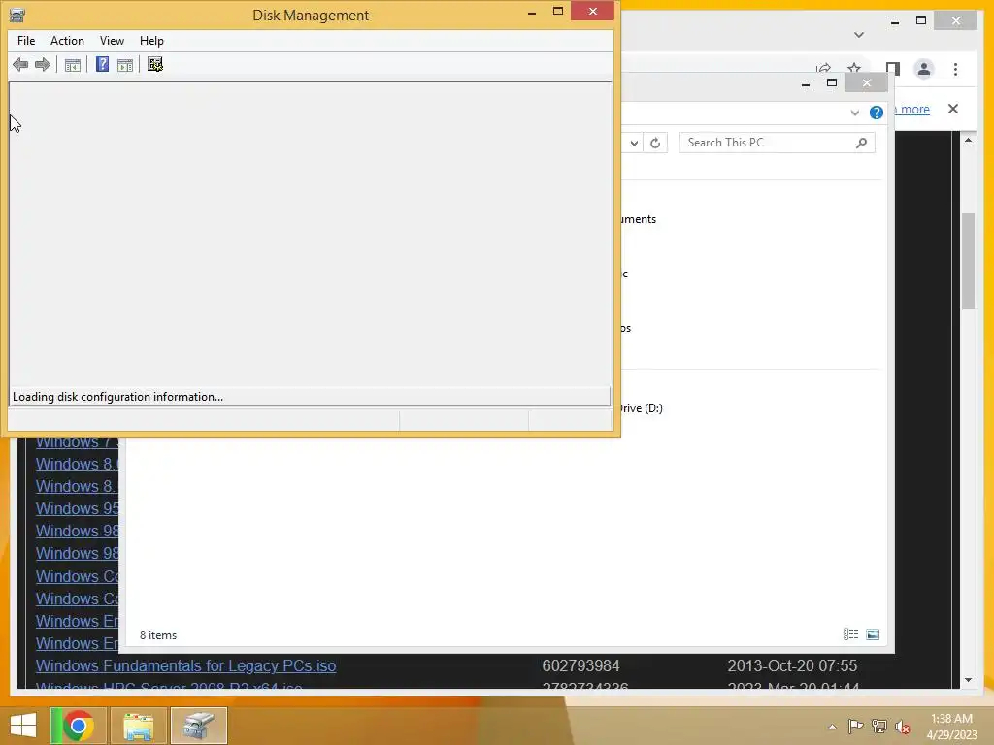
Task: Minimize the File Explorer window
Action: (x=805, y=83)
